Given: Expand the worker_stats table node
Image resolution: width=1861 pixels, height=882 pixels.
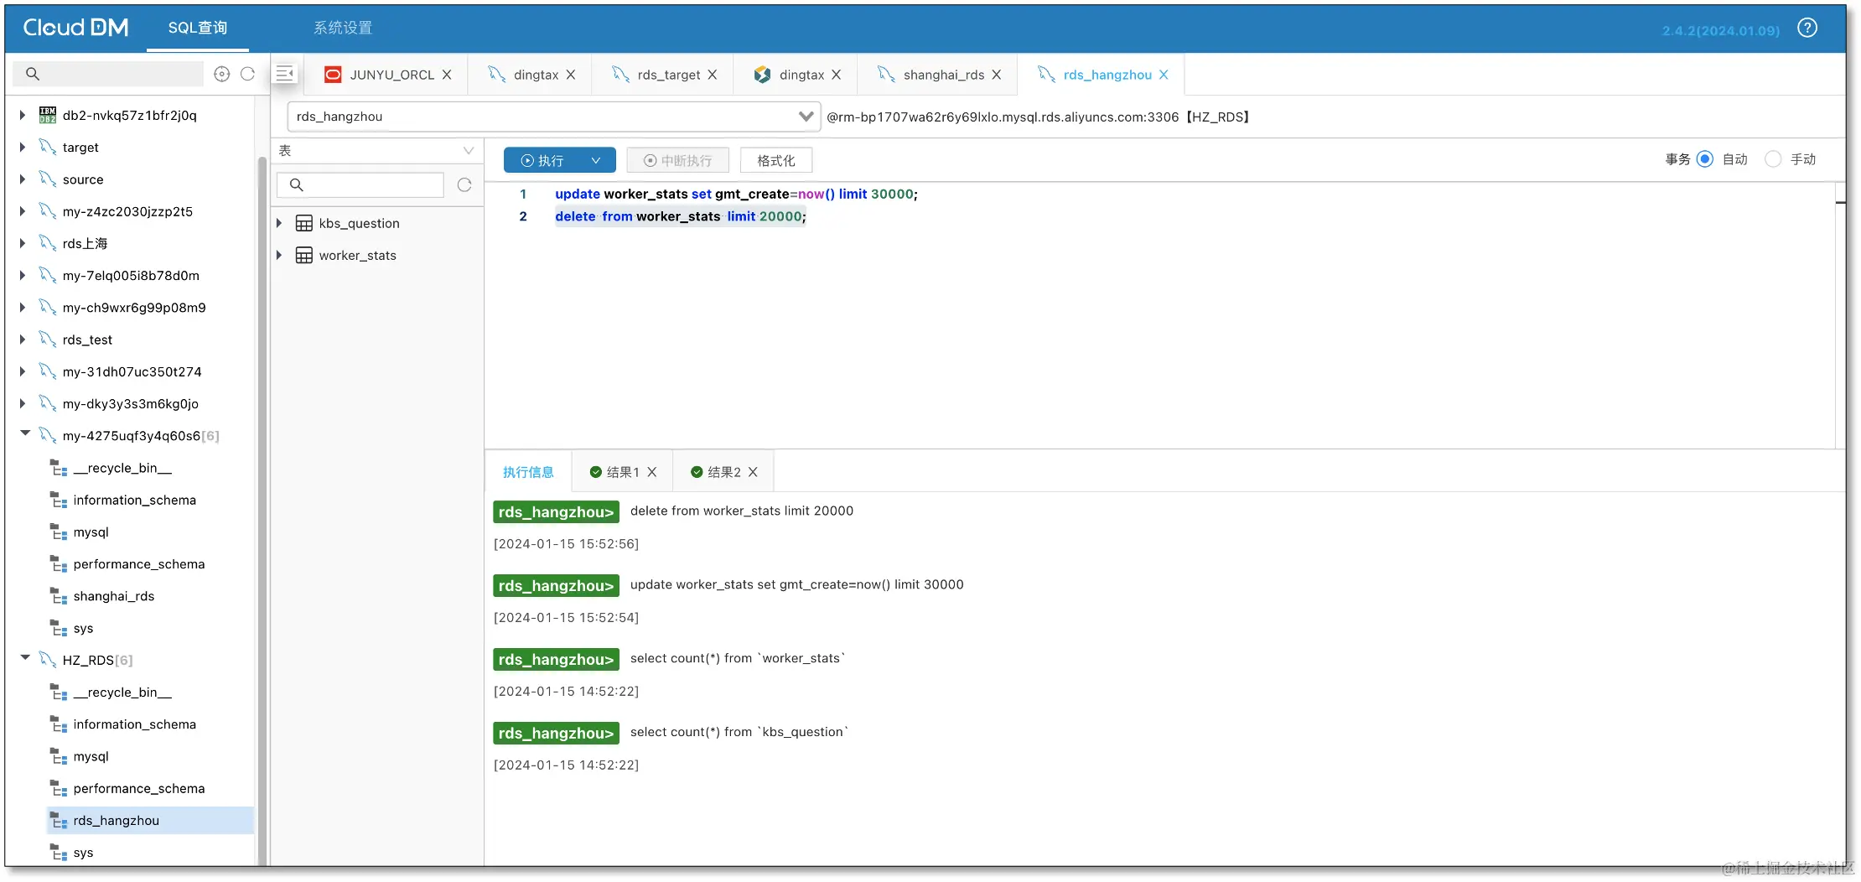Looking at the screenshot, I should 280,255.
